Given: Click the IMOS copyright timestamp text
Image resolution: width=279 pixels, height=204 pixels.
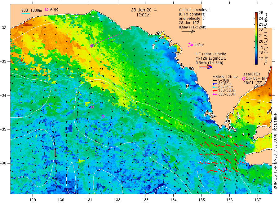Looking at the screenshot, I should point(275,151).
